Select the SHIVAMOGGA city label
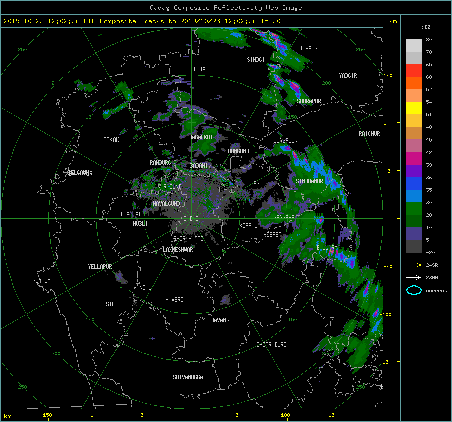 (188, 377)
